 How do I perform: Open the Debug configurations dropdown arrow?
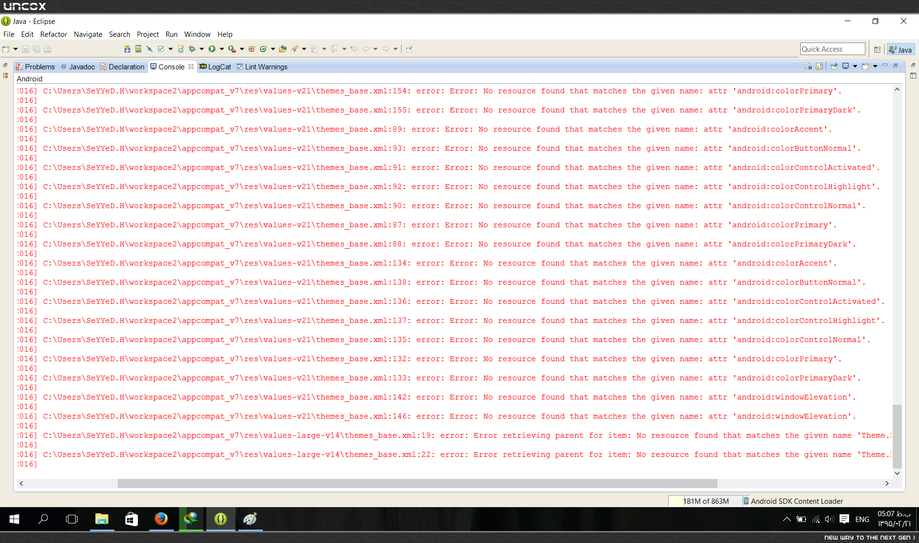click(x=202, y=49)
